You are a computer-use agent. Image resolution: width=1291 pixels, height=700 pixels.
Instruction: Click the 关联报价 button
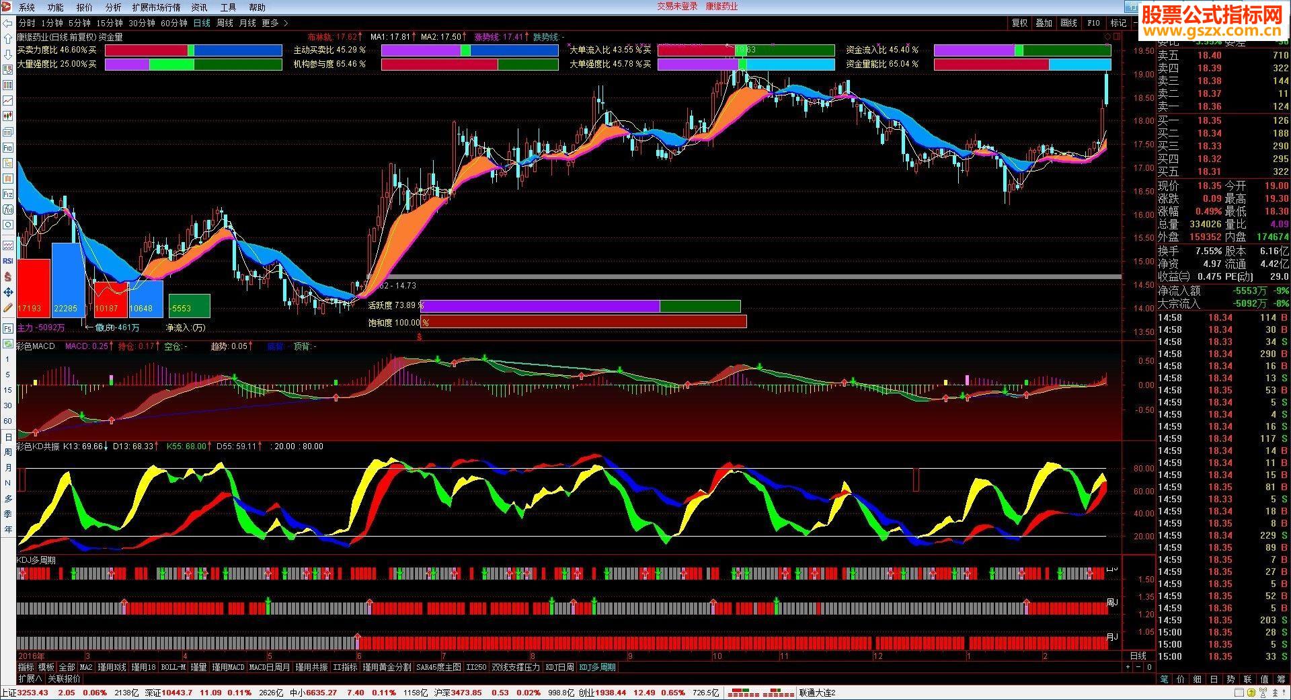(64, 678)
